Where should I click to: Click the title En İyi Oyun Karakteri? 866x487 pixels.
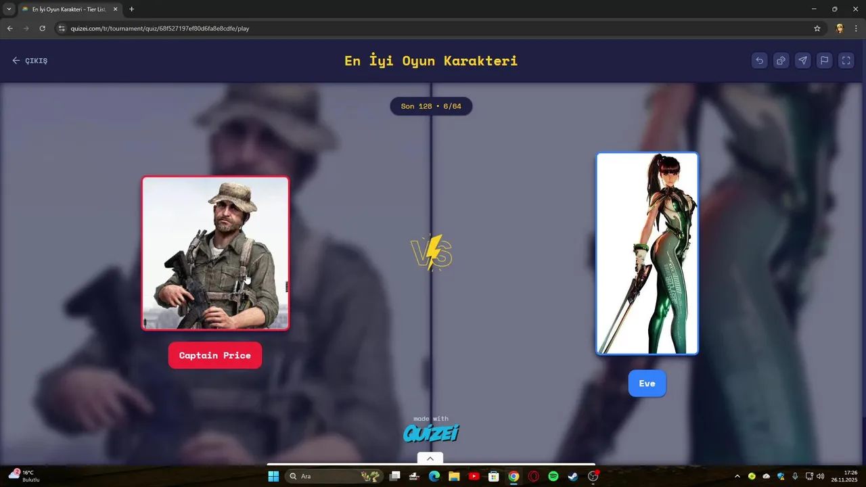[431, 60]
